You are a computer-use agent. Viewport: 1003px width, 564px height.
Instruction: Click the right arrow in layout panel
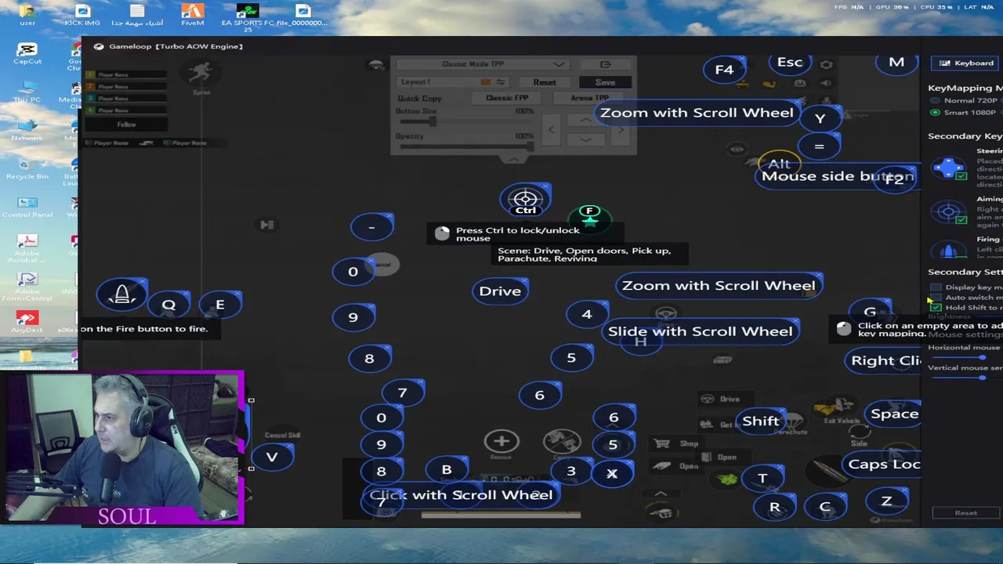621,129
